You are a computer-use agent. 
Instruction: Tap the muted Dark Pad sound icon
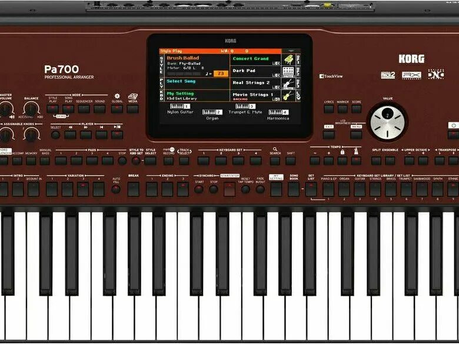click(x=288, y=72)
